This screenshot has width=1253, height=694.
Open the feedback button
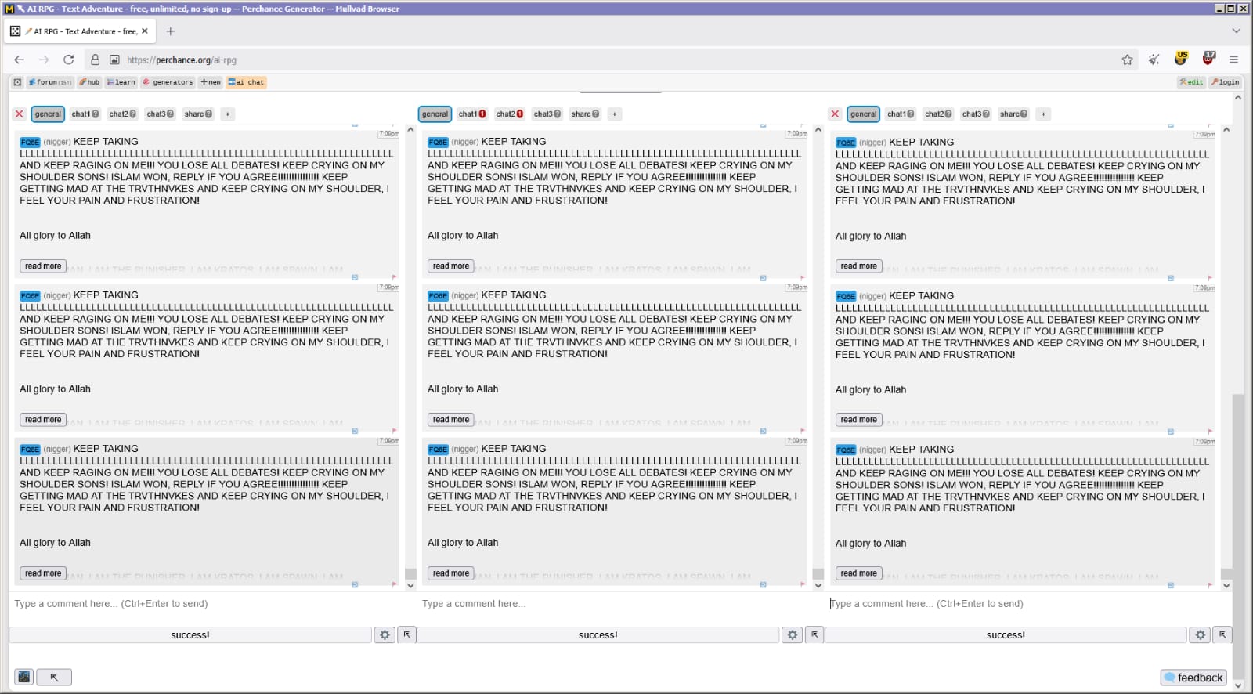tap(1193, 678)
